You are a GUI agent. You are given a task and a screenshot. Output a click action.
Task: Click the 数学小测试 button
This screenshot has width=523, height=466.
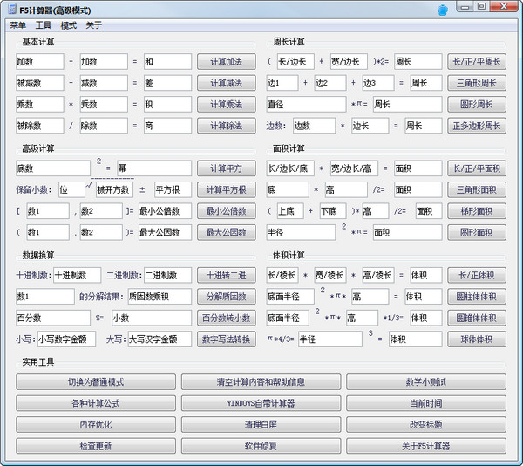coord(426,382)
